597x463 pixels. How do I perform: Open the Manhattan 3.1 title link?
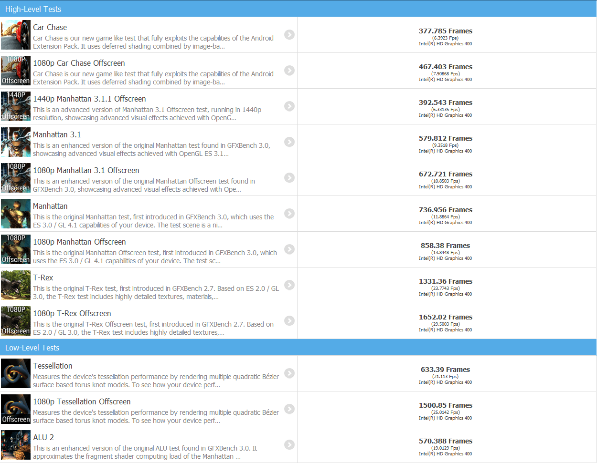click(x=57, y=135)
